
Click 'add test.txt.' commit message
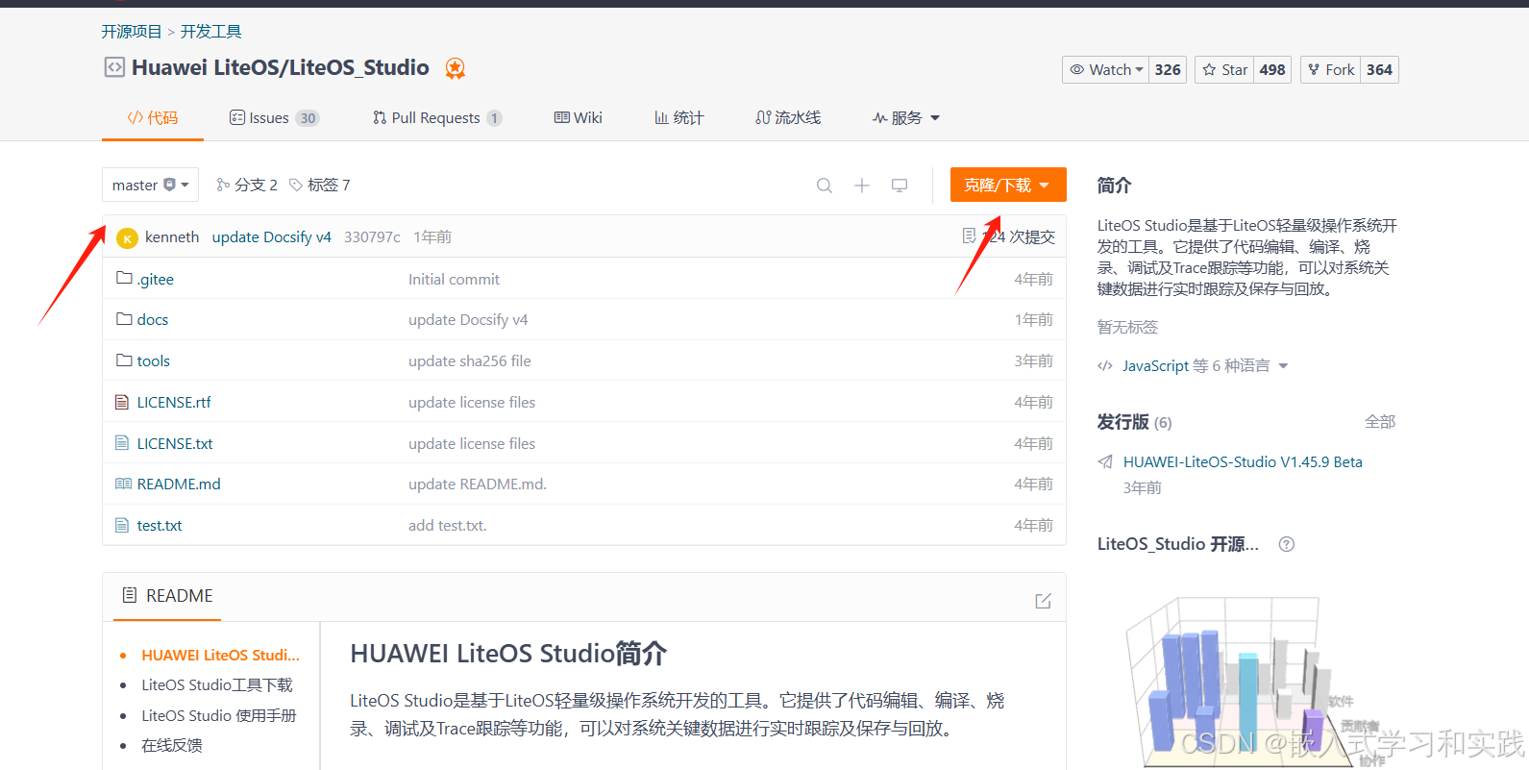448,526
